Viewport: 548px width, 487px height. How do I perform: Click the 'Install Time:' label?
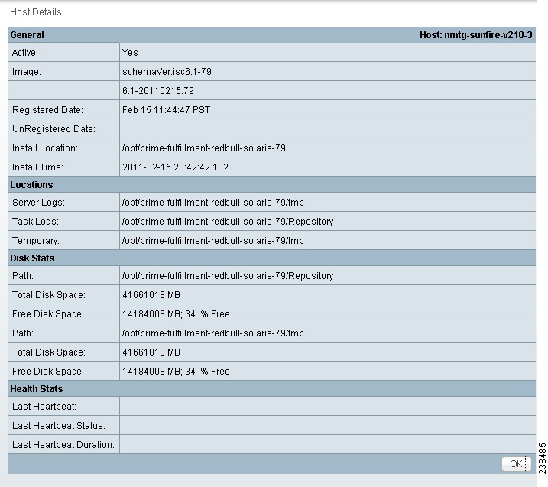(x=37, y=167)
